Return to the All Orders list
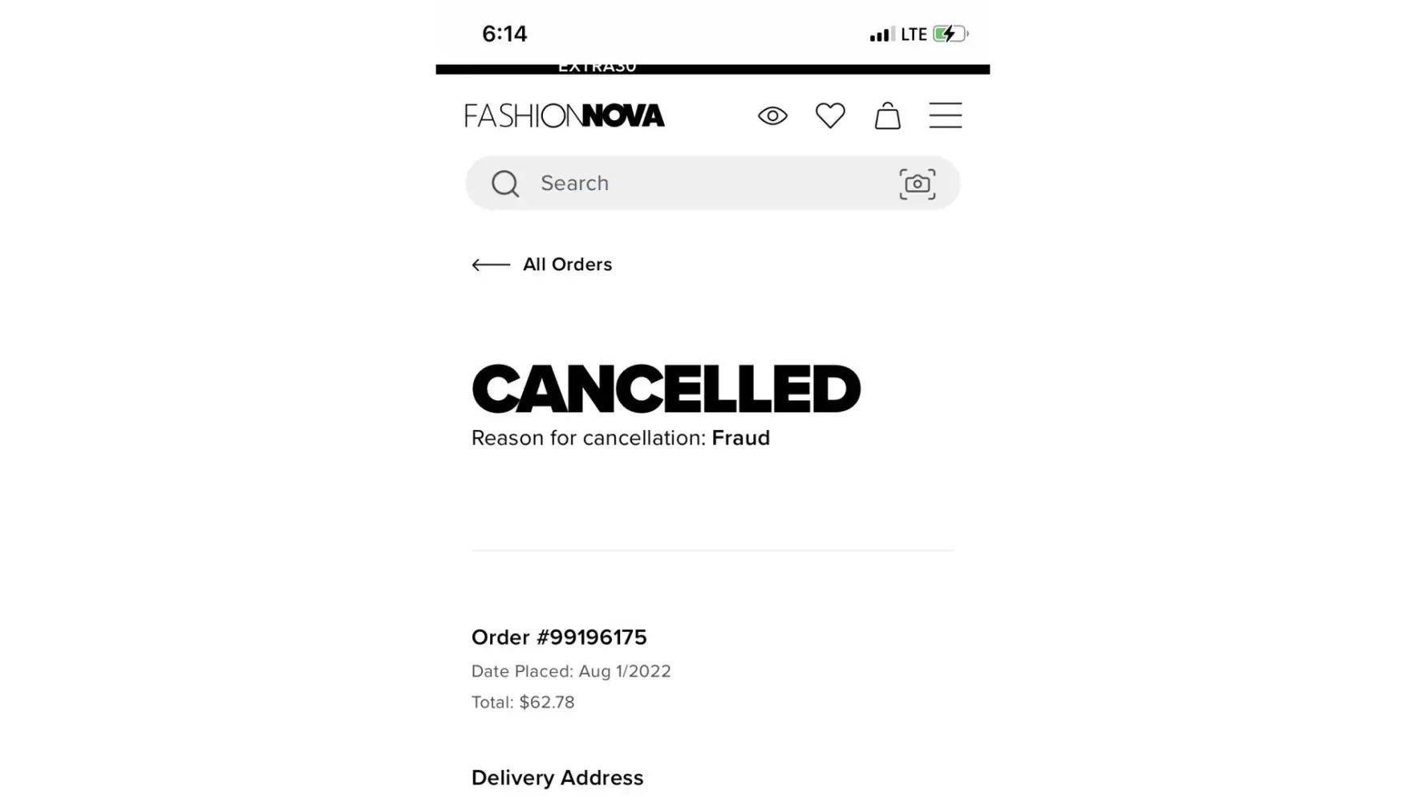1426x802 pixels. (x=567, y=265)
